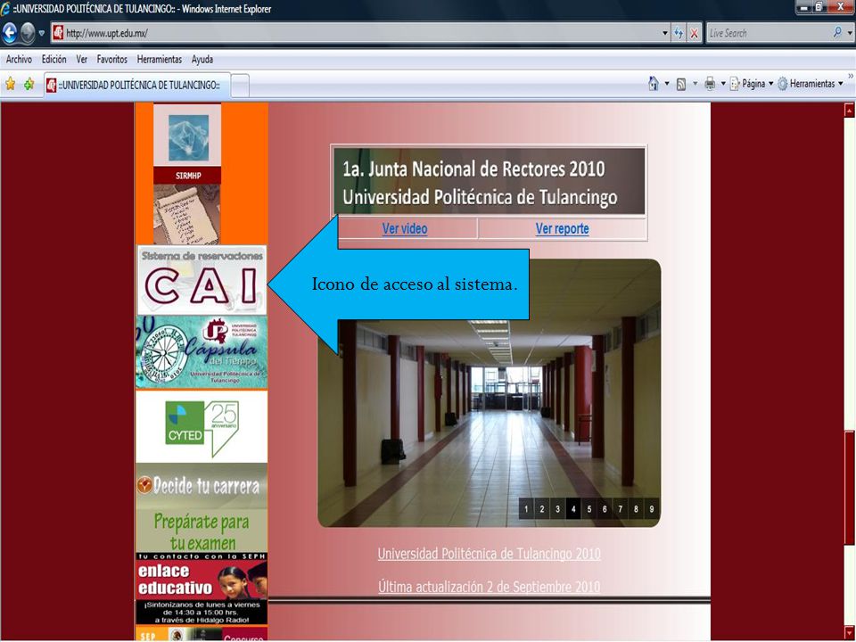
Task: Go to slide 5 in slideshow
Action: [x=589, y=509]
